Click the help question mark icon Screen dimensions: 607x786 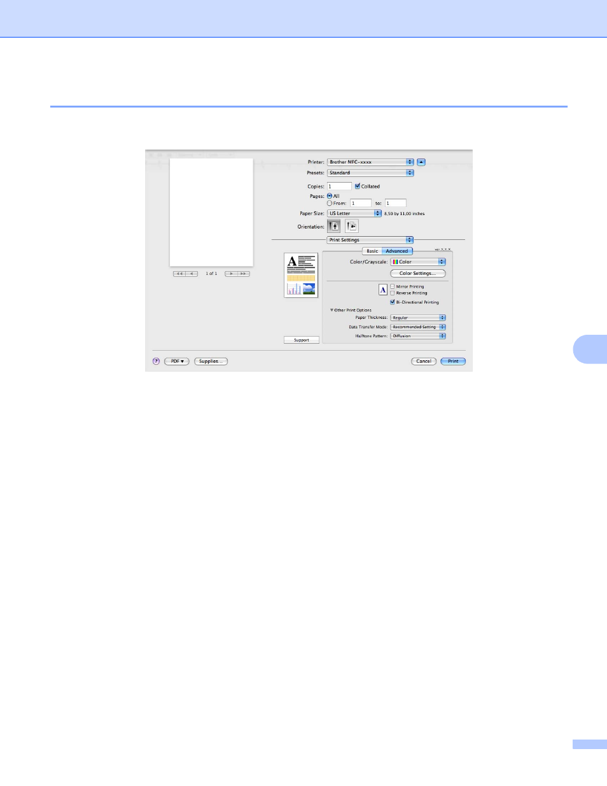(156, 361)
